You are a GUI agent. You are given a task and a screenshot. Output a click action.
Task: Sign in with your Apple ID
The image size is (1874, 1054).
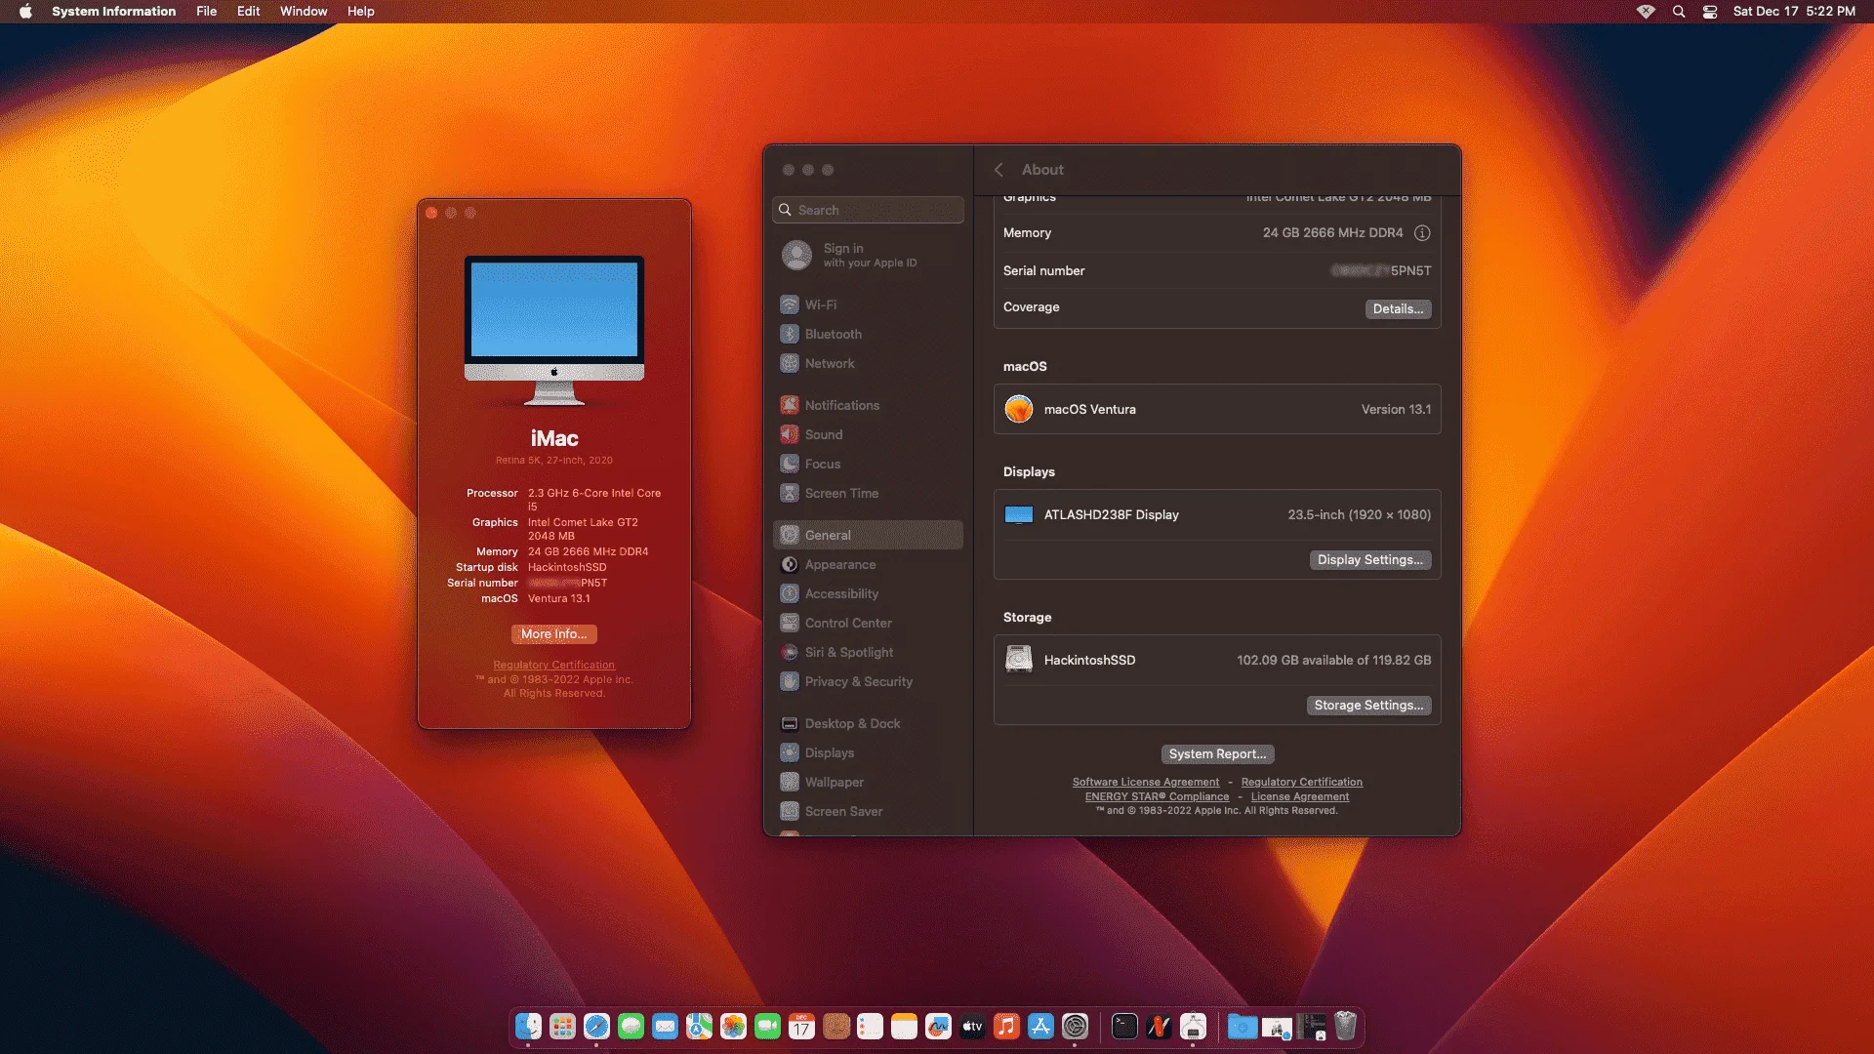[868, 256]
